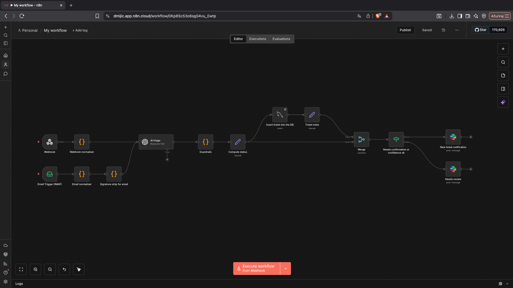Tidy up the workflow with the broom icon
The image size is (513, 288).
(79, 269)
